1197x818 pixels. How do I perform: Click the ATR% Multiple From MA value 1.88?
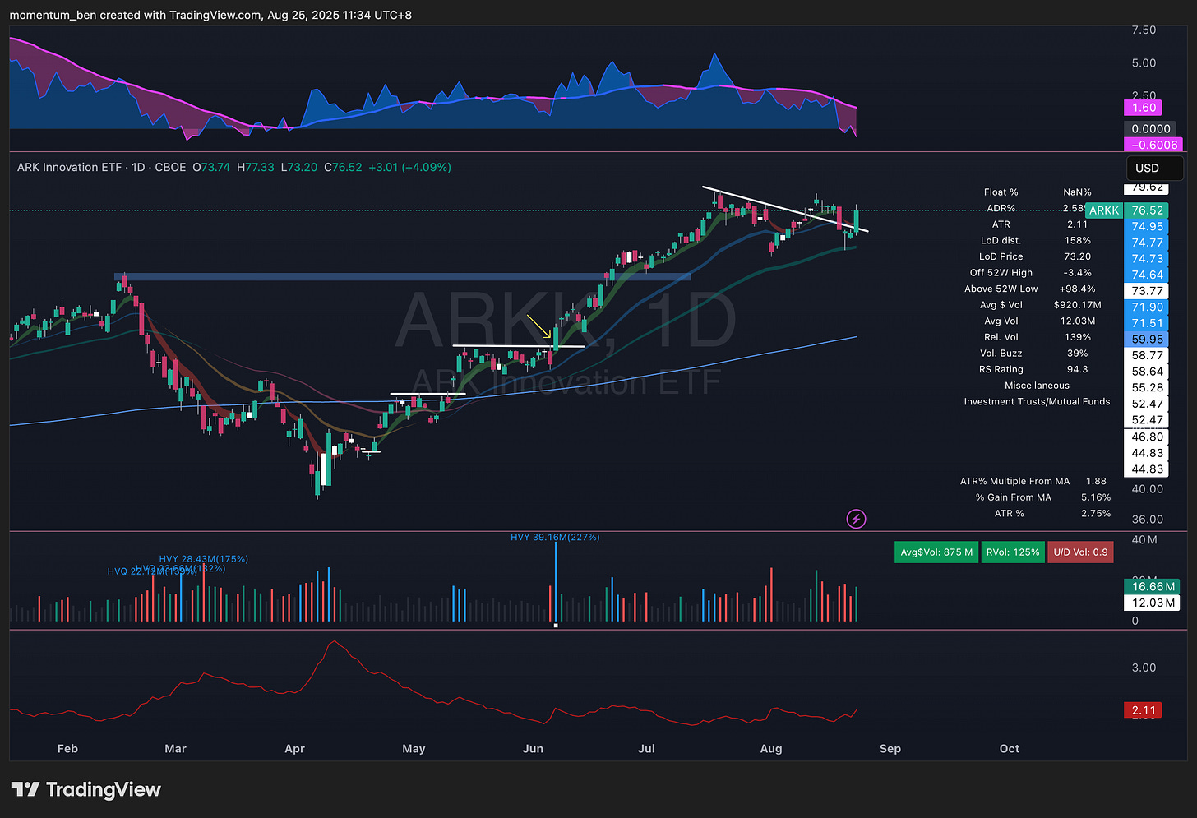click(x=1096, y=481)
